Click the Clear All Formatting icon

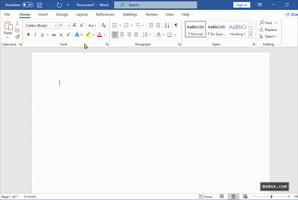(104, 26)
